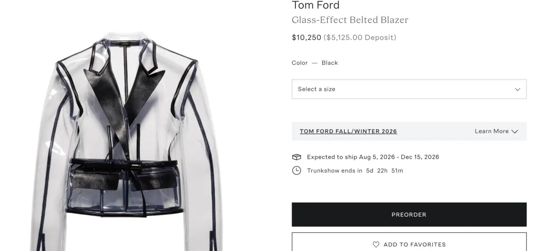Click the Glass-Effect Belted Blazer product title

[x=350, y=20]
